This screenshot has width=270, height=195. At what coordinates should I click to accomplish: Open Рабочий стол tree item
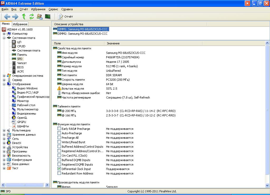click(26, 105)
